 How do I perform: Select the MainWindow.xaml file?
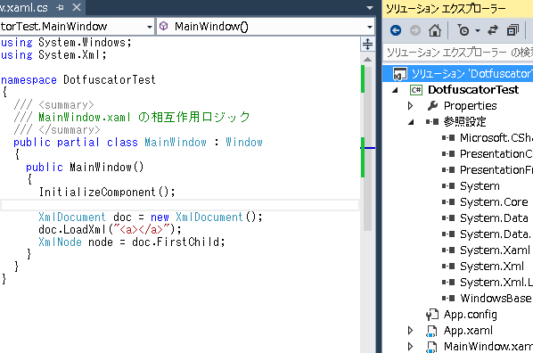[488, 346]
